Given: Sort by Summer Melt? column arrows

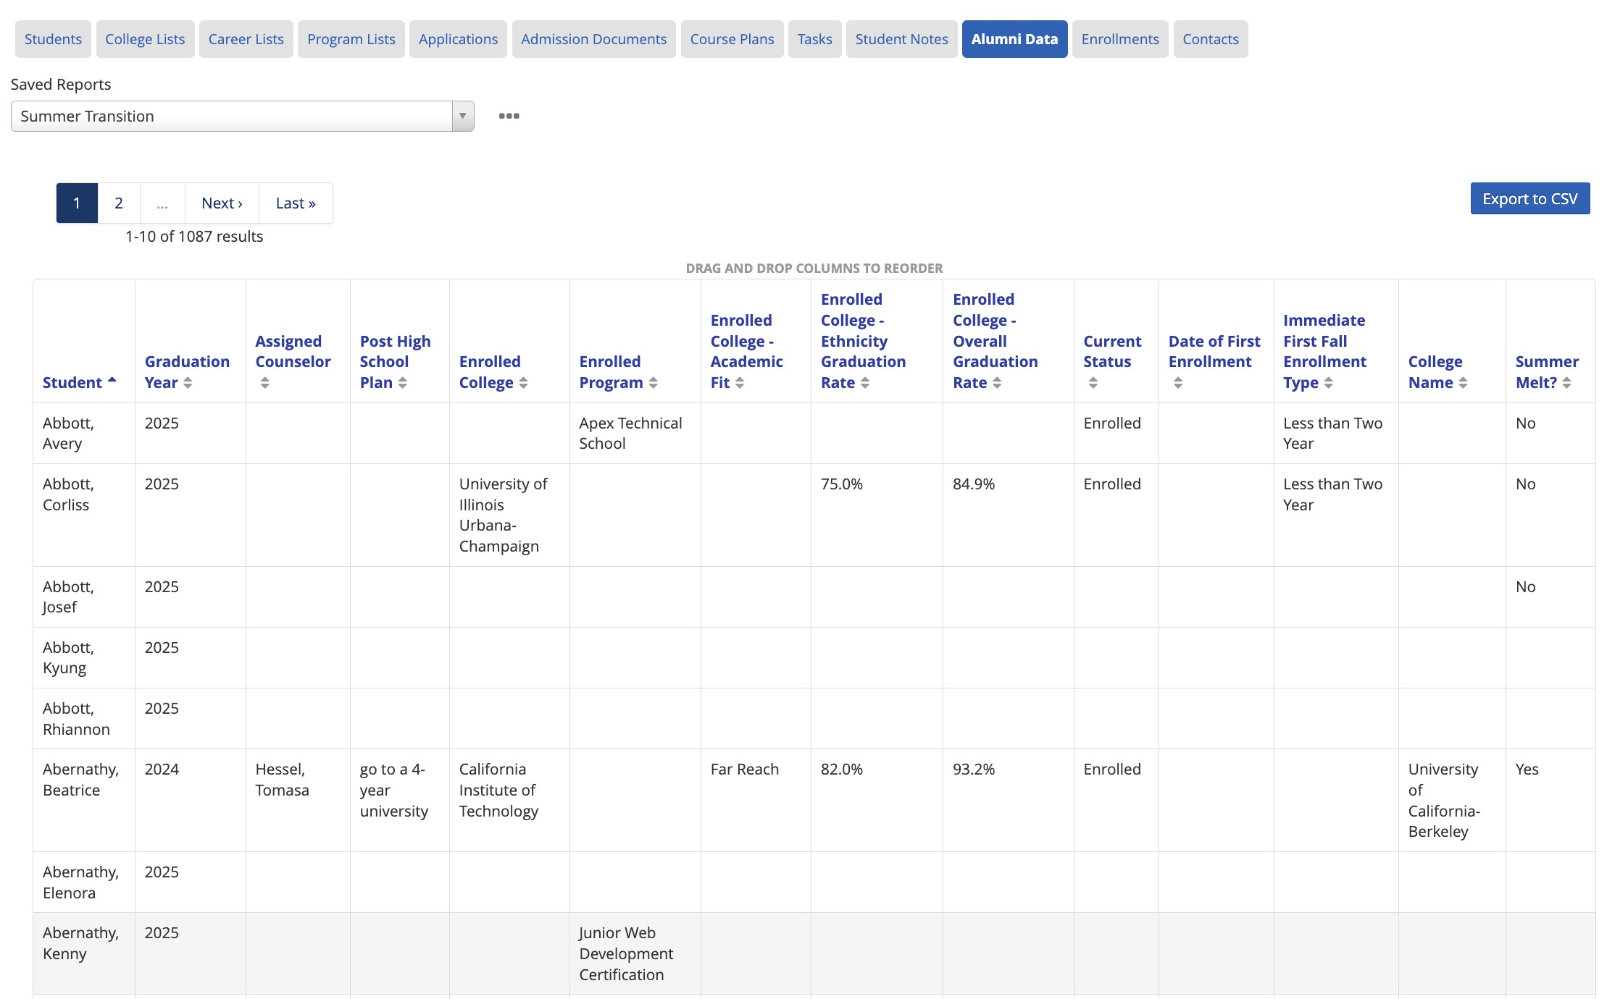Looking at the screenshot, I should coord(1566,383).
